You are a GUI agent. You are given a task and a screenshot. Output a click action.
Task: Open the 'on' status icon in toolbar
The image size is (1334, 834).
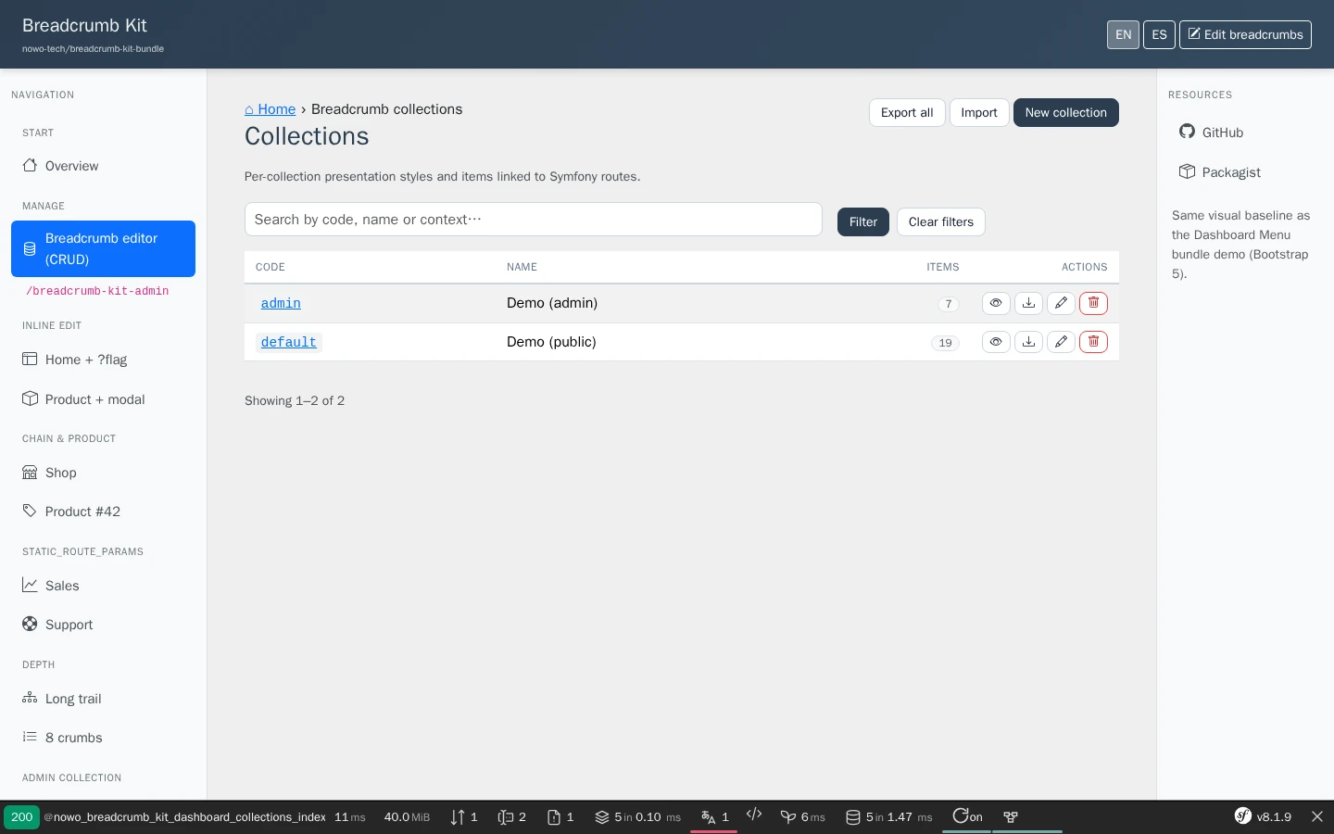click(967, 816)
